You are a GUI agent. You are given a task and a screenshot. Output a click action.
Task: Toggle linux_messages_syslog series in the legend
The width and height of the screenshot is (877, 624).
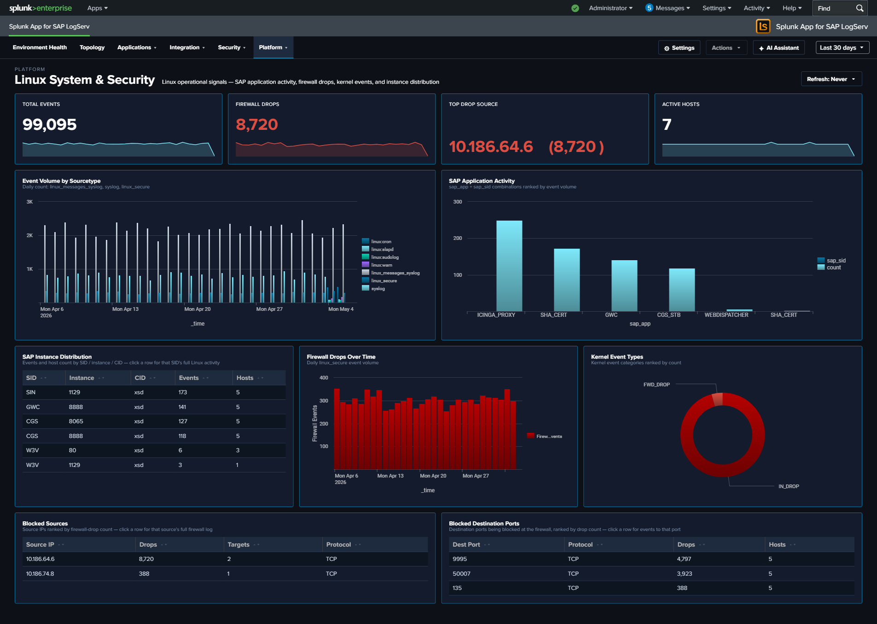coord(391,273)
